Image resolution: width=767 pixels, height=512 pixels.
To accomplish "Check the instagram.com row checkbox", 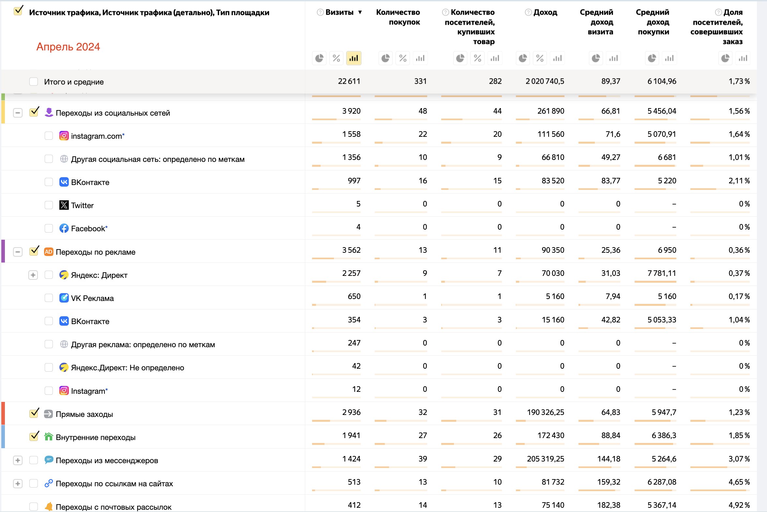I will (x=49, y=136).
